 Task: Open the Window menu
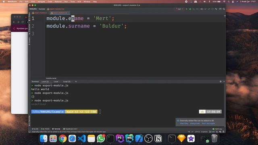tap(87, 2)
